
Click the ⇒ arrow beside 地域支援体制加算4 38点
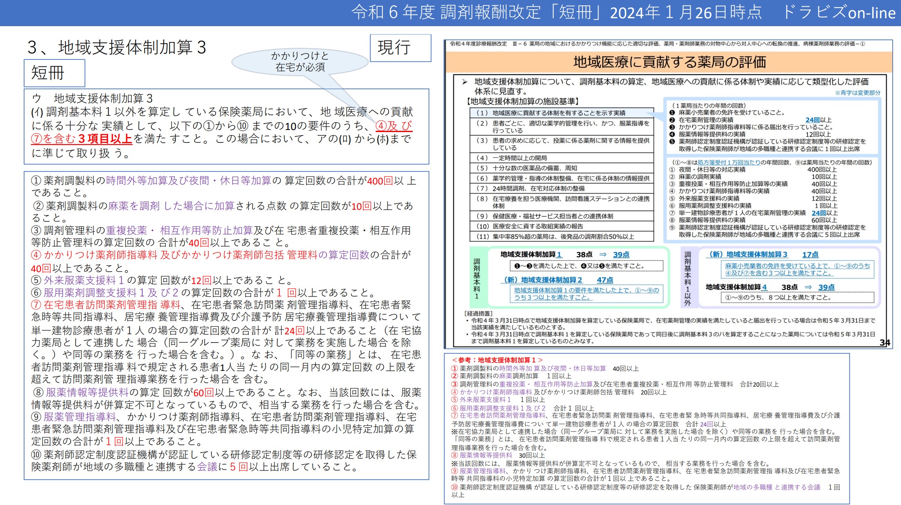[x=808, y=287]
